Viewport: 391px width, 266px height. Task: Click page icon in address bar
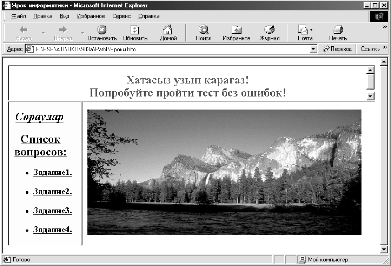pos(30,49)
